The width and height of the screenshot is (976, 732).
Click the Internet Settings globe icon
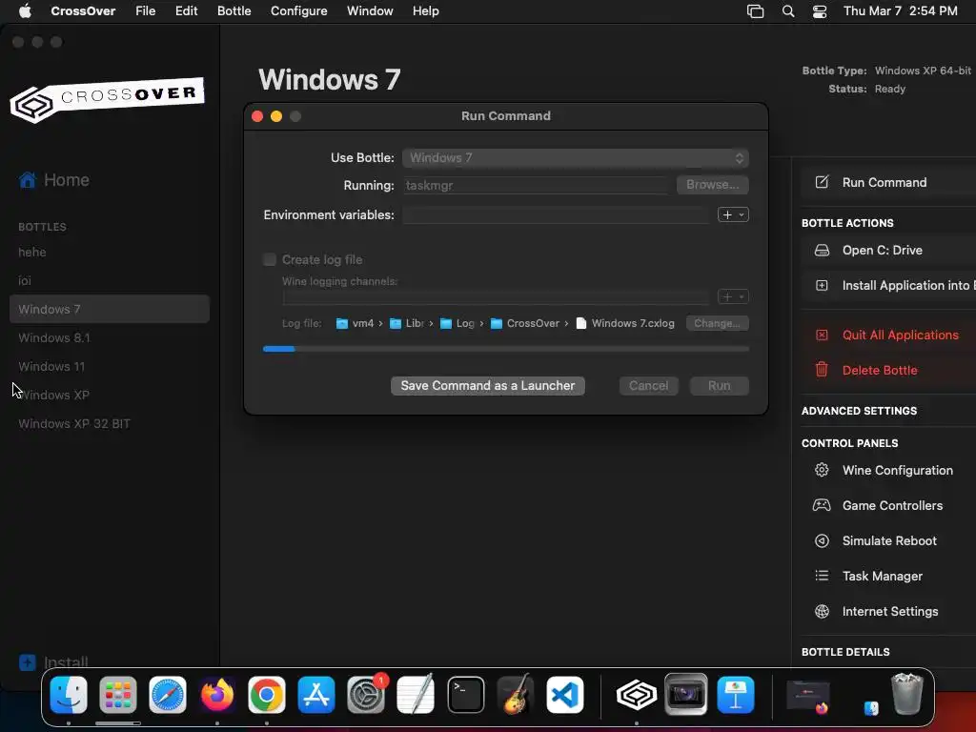(x=822, y=611)
